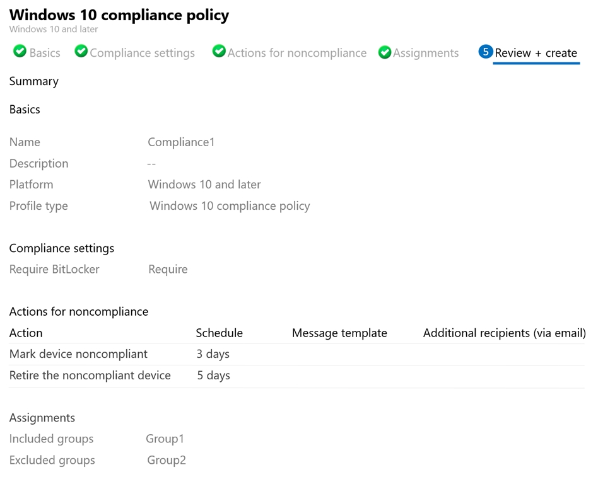This screenshot has height=477, width=598.
Task: Click the Group1 included group value
Action: pyautogui.click(x=165, y=439)
